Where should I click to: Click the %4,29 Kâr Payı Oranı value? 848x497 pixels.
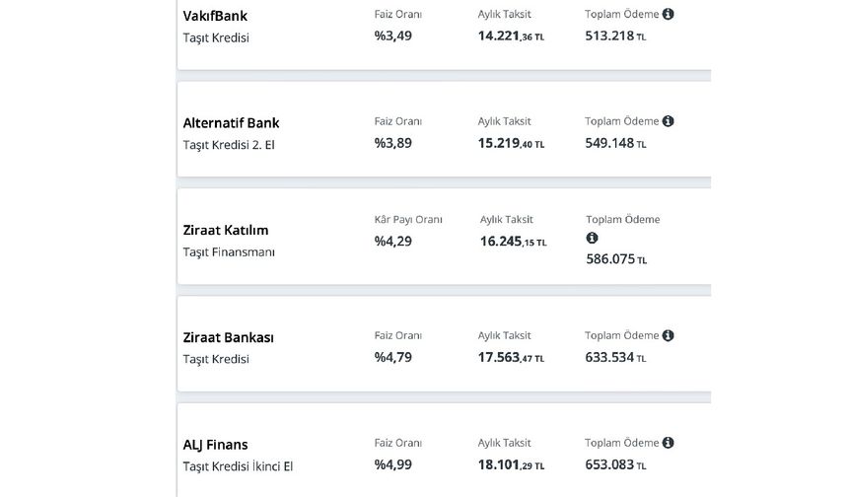(x=392, y=241)
